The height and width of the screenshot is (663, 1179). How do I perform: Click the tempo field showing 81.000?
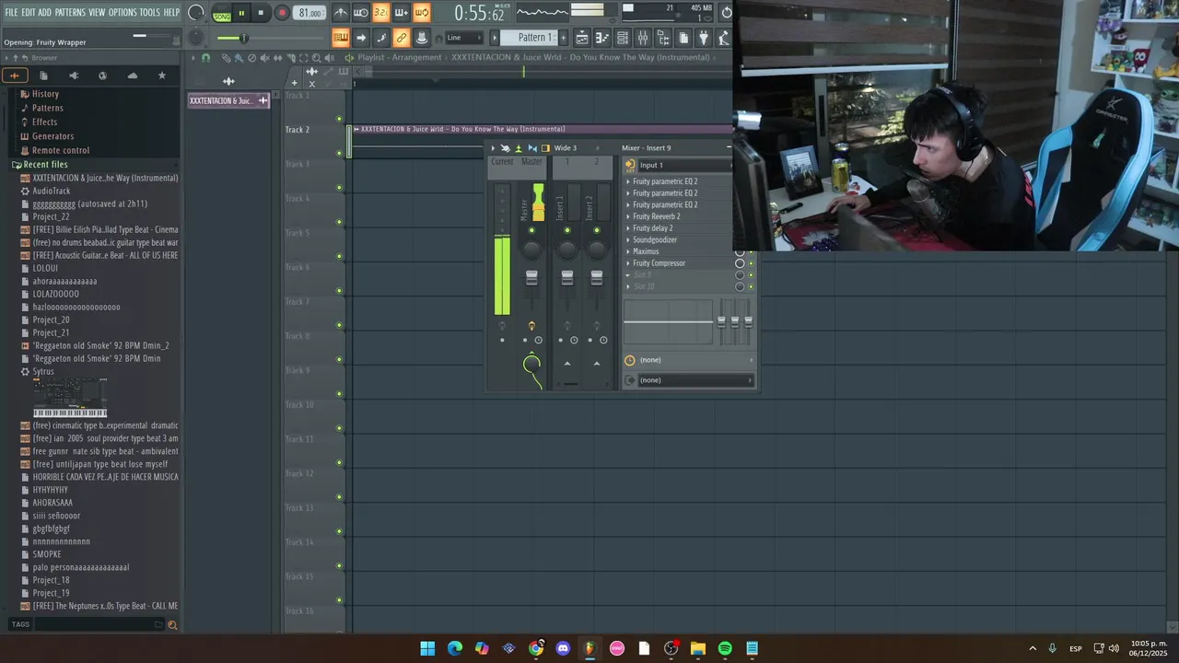[310, 13]
